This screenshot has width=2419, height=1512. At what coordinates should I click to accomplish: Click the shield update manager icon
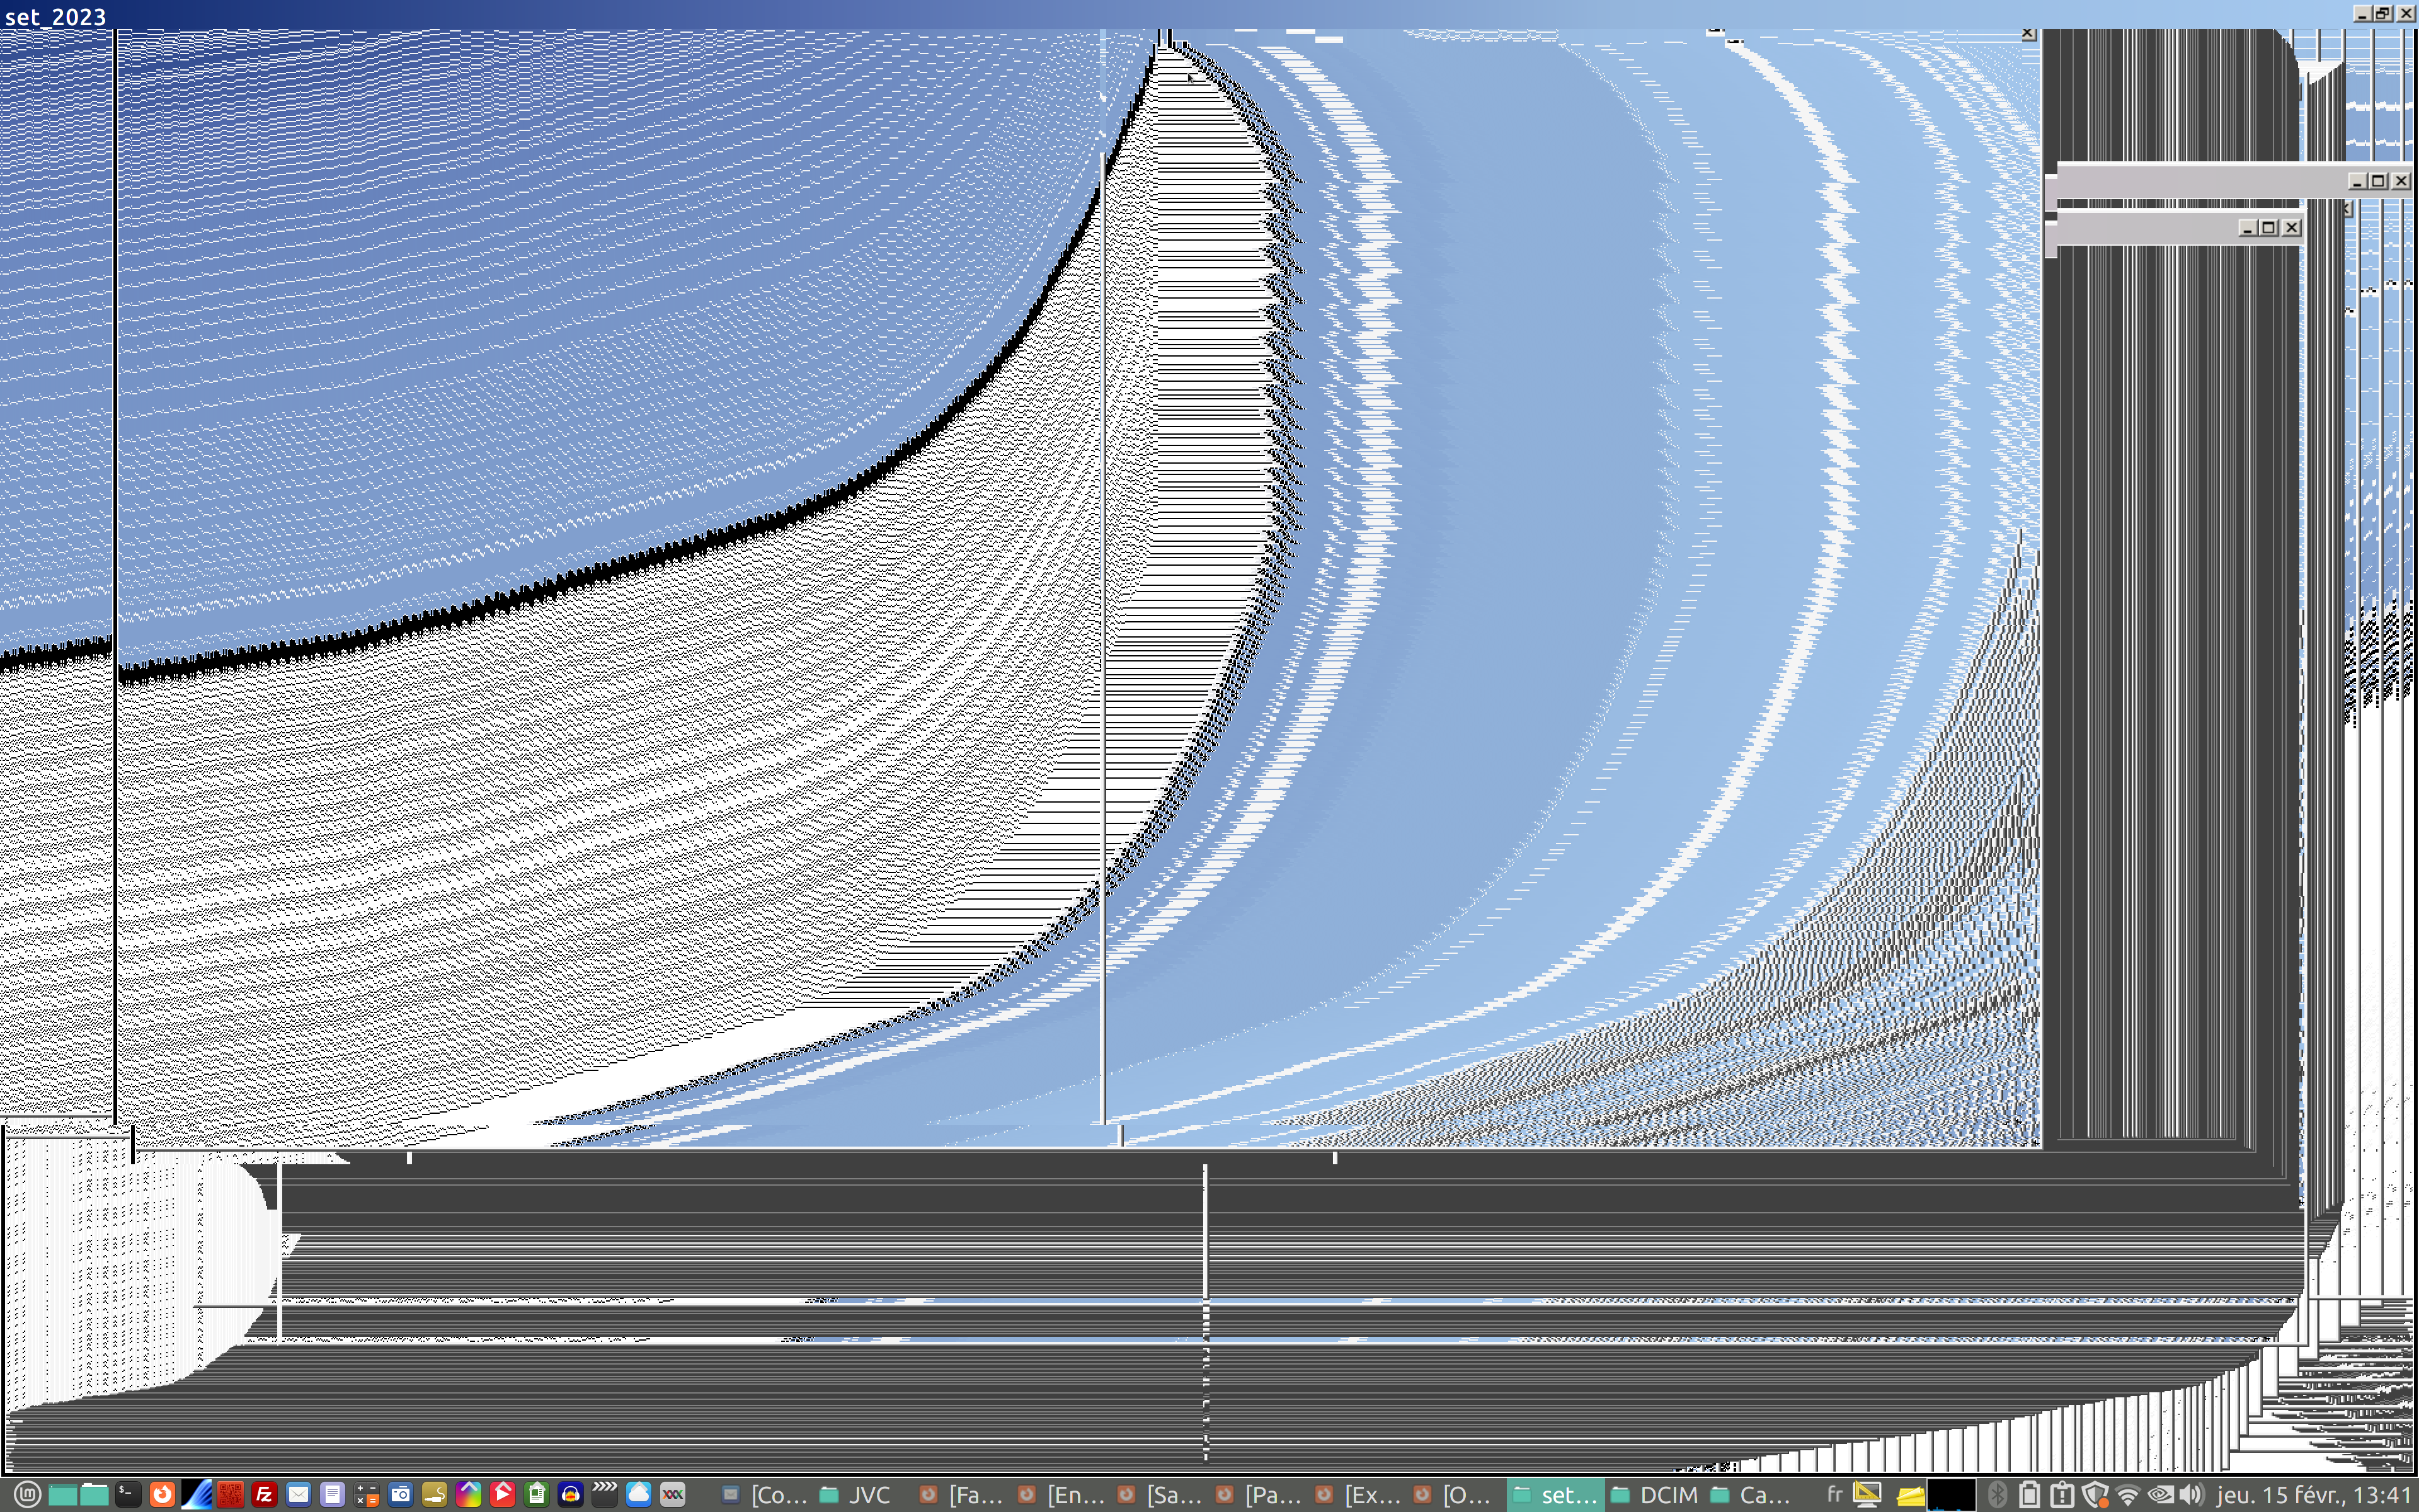tap(2095, 1494)
